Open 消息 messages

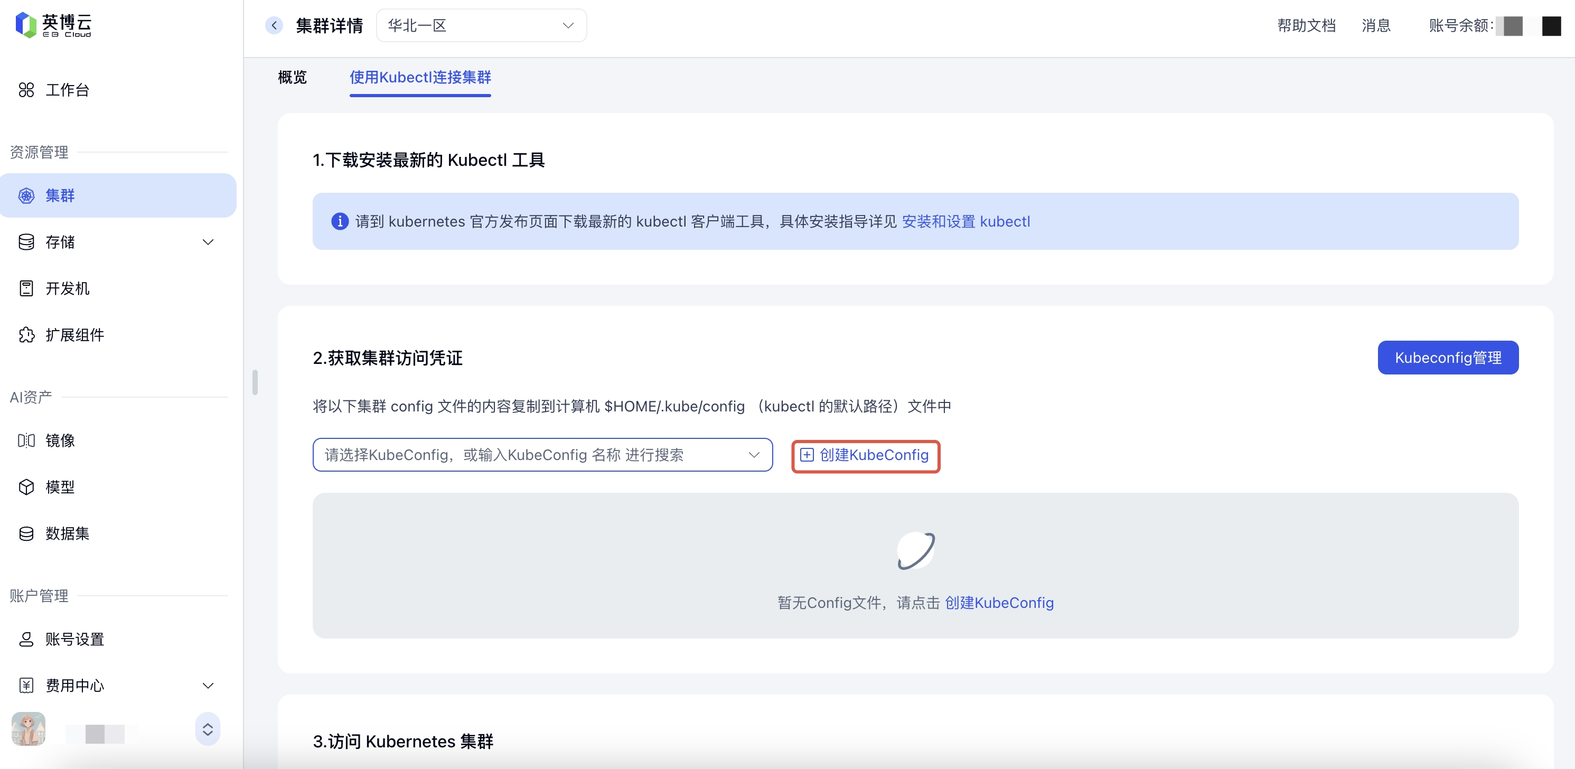[1376, 25]
